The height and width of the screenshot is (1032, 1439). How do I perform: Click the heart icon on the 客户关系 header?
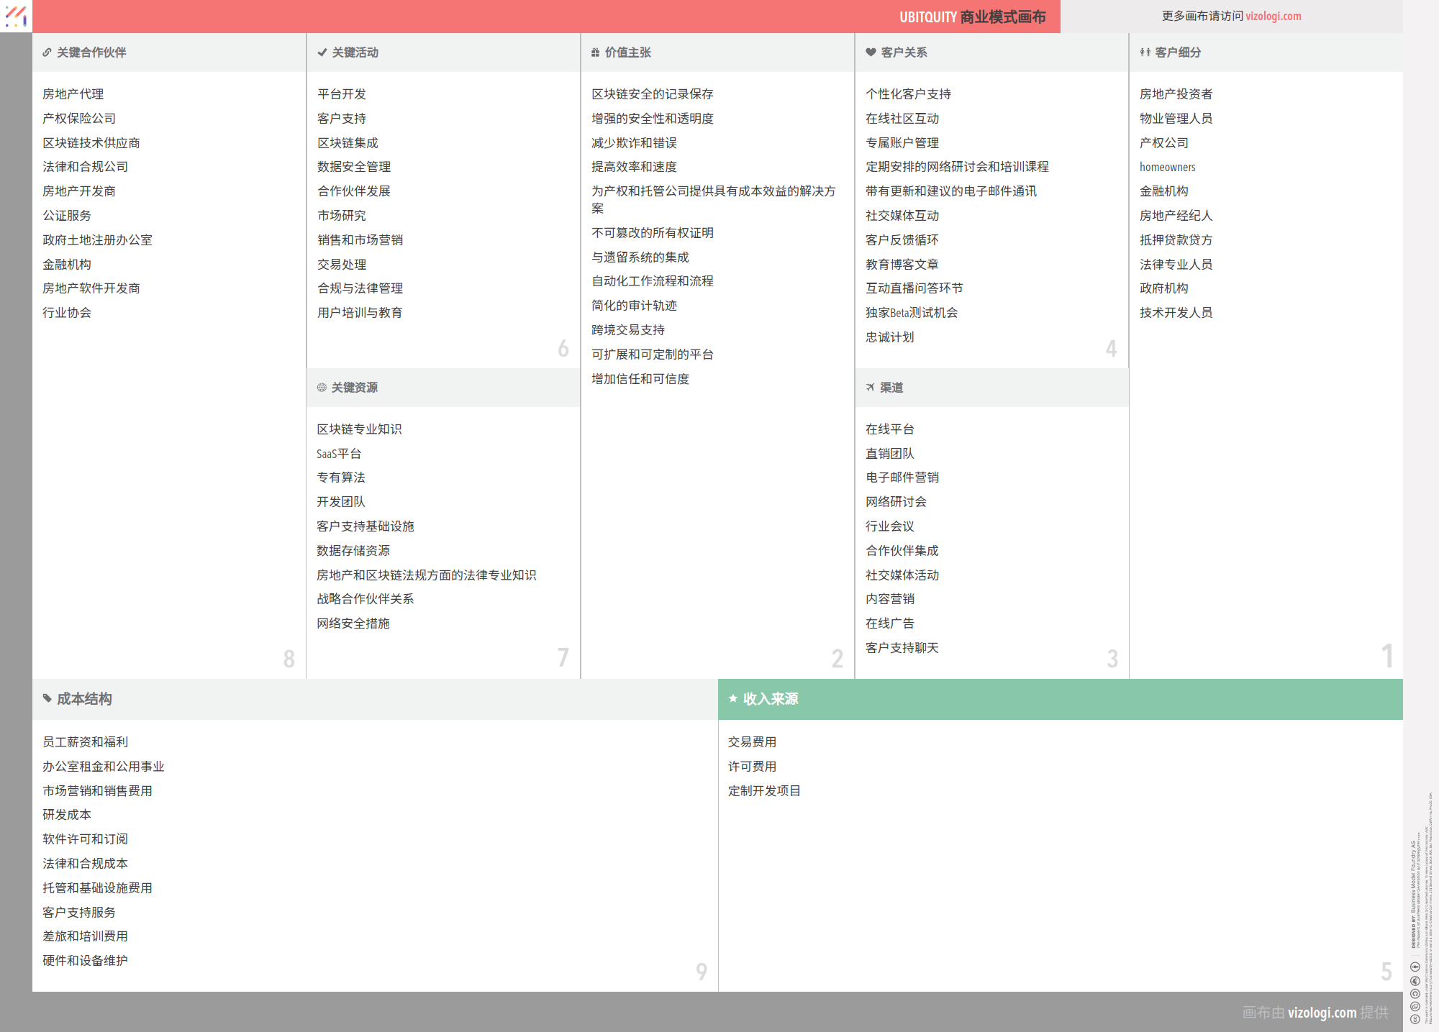click(x=869, y=52)
